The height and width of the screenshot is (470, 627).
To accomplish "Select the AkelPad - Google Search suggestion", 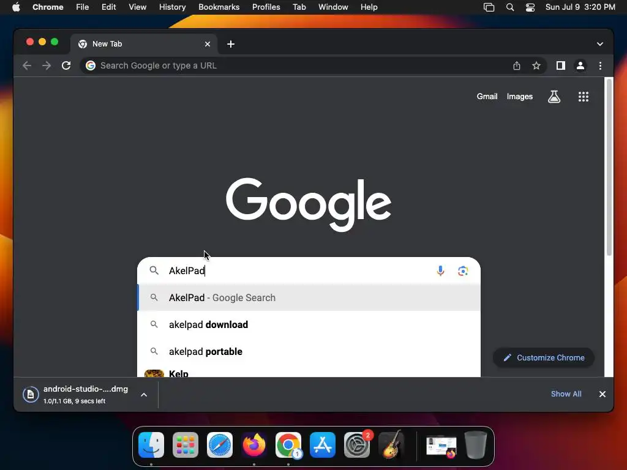I will (309, 298).
